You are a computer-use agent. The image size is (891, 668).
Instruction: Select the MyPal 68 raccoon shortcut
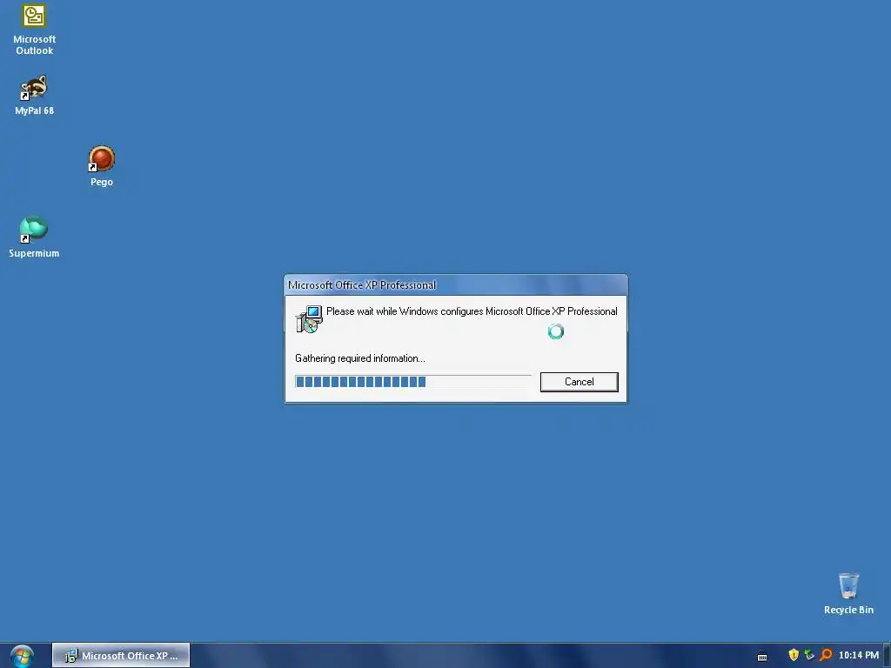point(34,95)
